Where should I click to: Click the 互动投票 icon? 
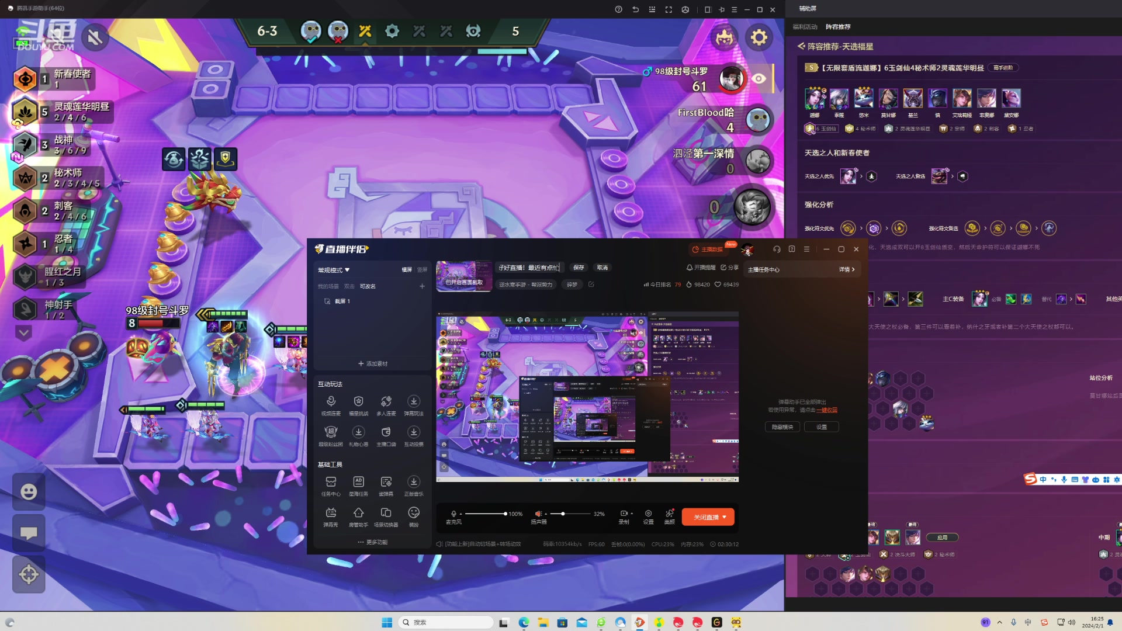pos(414,432)
